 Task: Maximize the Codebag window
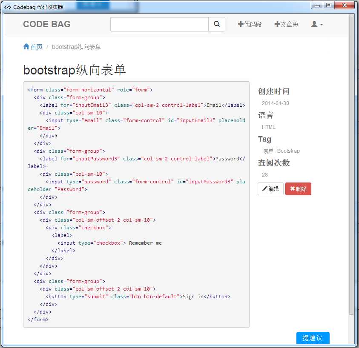(329, 5)
